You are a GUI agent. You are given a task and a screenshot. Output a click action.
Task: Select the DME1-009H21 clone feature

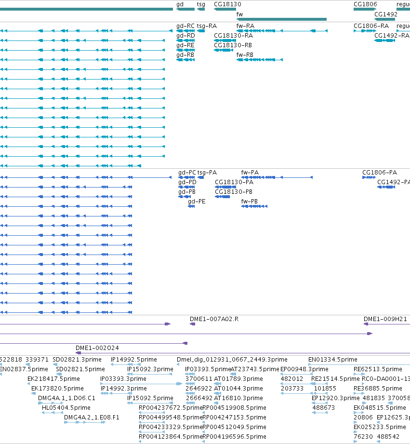(x=387, y=324)
